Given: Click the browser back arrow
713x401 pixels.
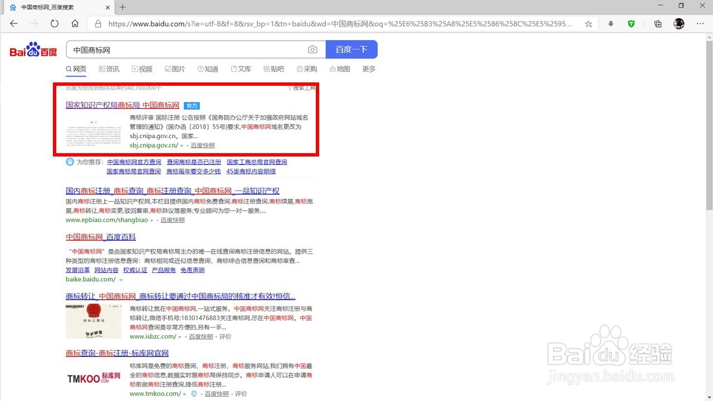Looking at the screenshot, I should [14, 24].
